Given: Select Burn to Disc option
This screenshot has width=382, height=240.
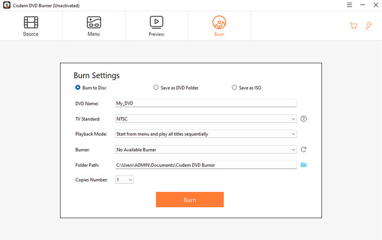Looking at the screenshot, I should pos(91,87).
